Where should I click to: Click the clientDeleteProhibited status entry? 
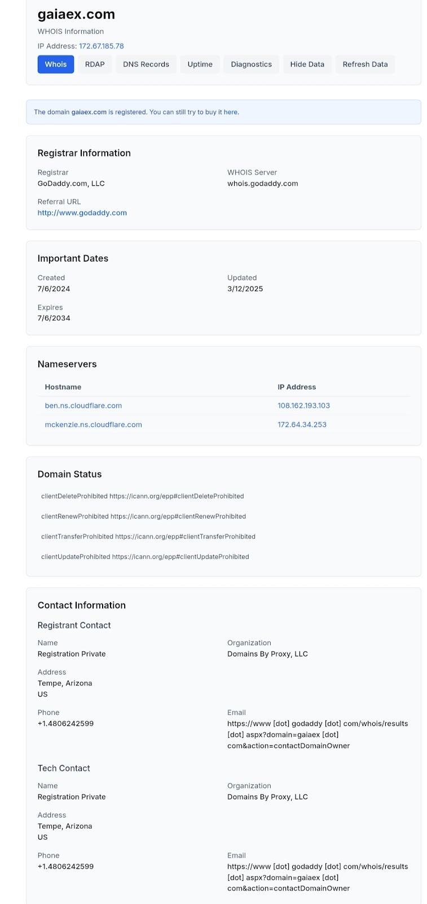[x=143, y=497]
